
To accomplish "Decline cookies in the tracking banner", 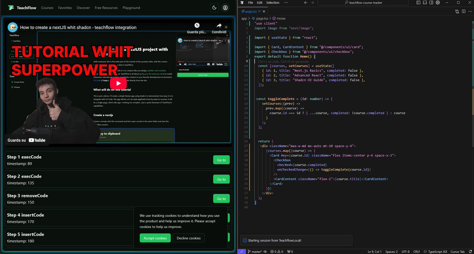I will point(189,238).
